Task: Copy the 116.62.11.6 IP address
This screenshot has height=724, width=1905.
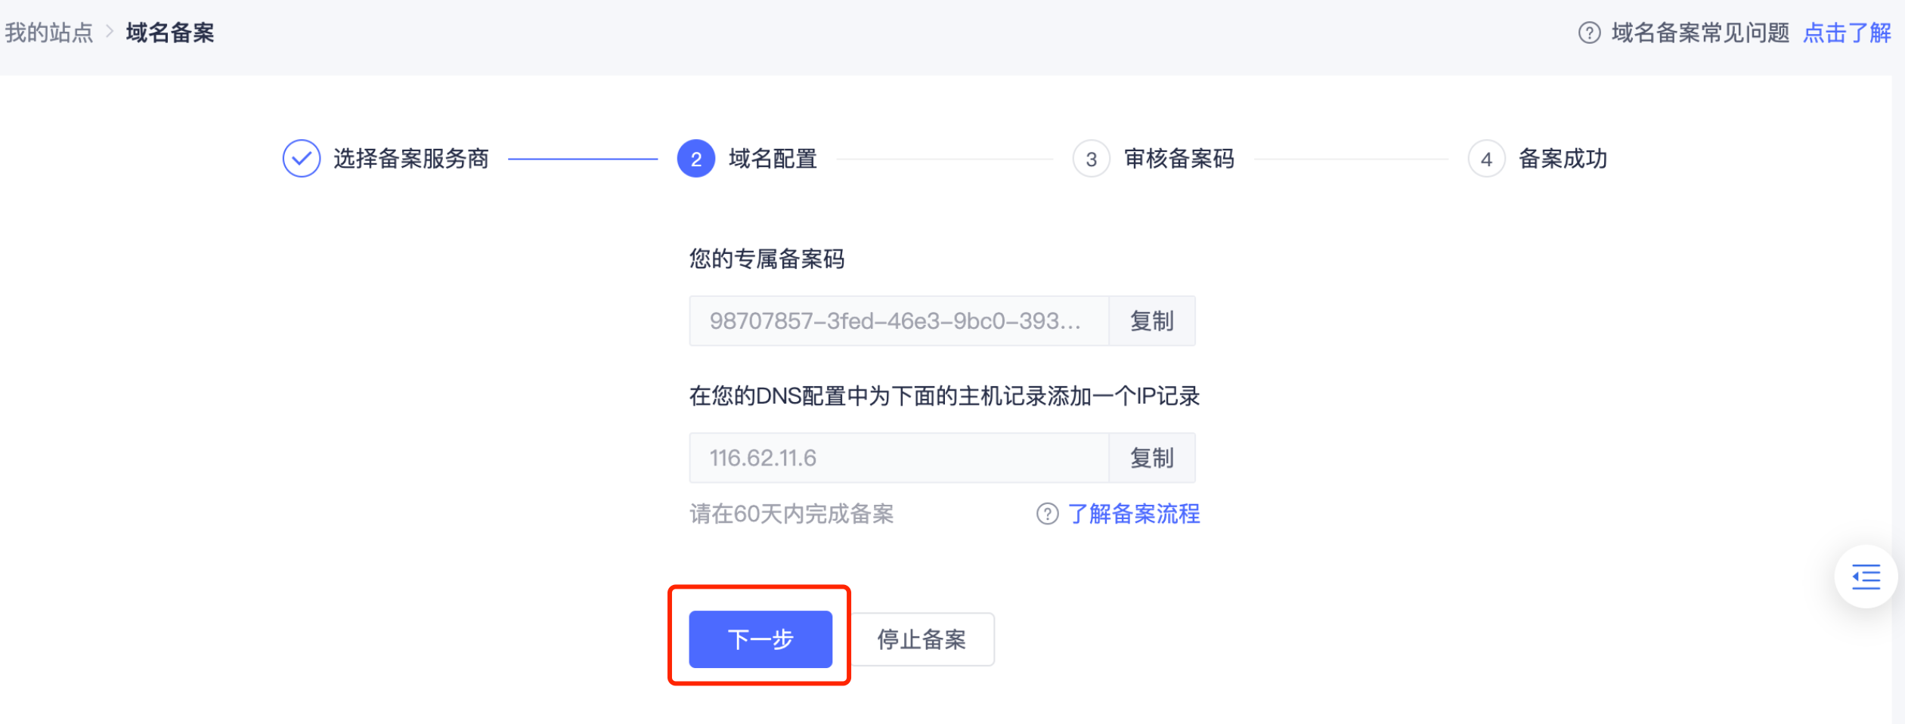Action: coord(1151,458)
